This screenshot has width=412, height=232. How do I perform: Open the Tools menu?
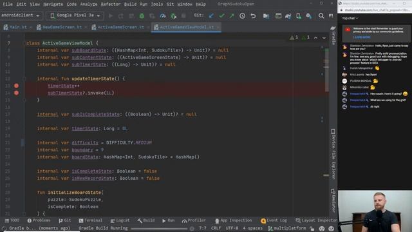click(x=156, y=5)
